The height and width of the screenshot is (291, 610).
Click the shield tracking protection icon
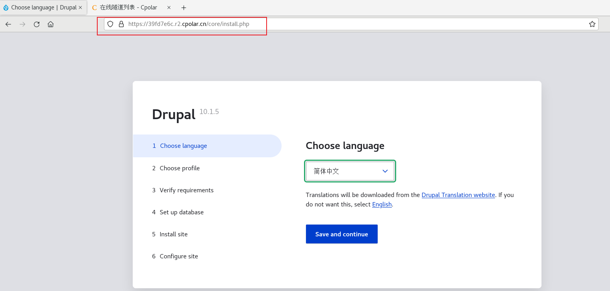110,24
